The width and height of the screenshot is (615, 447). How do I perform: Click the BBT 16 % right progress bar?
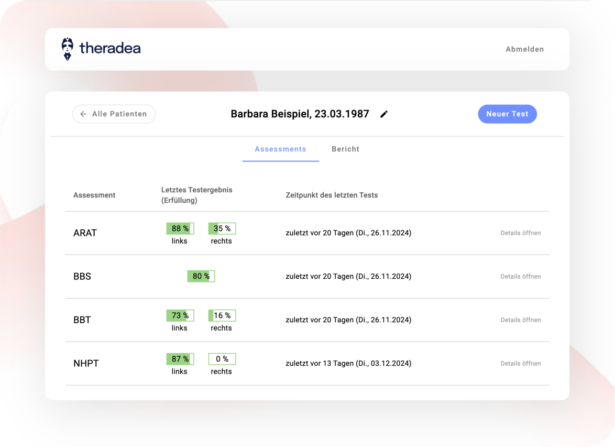pos(222,315)
